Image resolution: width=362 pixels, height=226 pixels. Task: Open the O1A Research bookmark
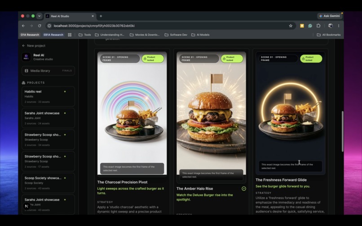click(30, 35)
